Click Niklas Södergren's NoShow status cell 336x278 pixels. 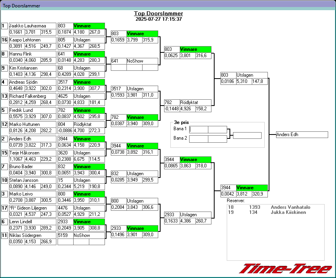[89, 235]
